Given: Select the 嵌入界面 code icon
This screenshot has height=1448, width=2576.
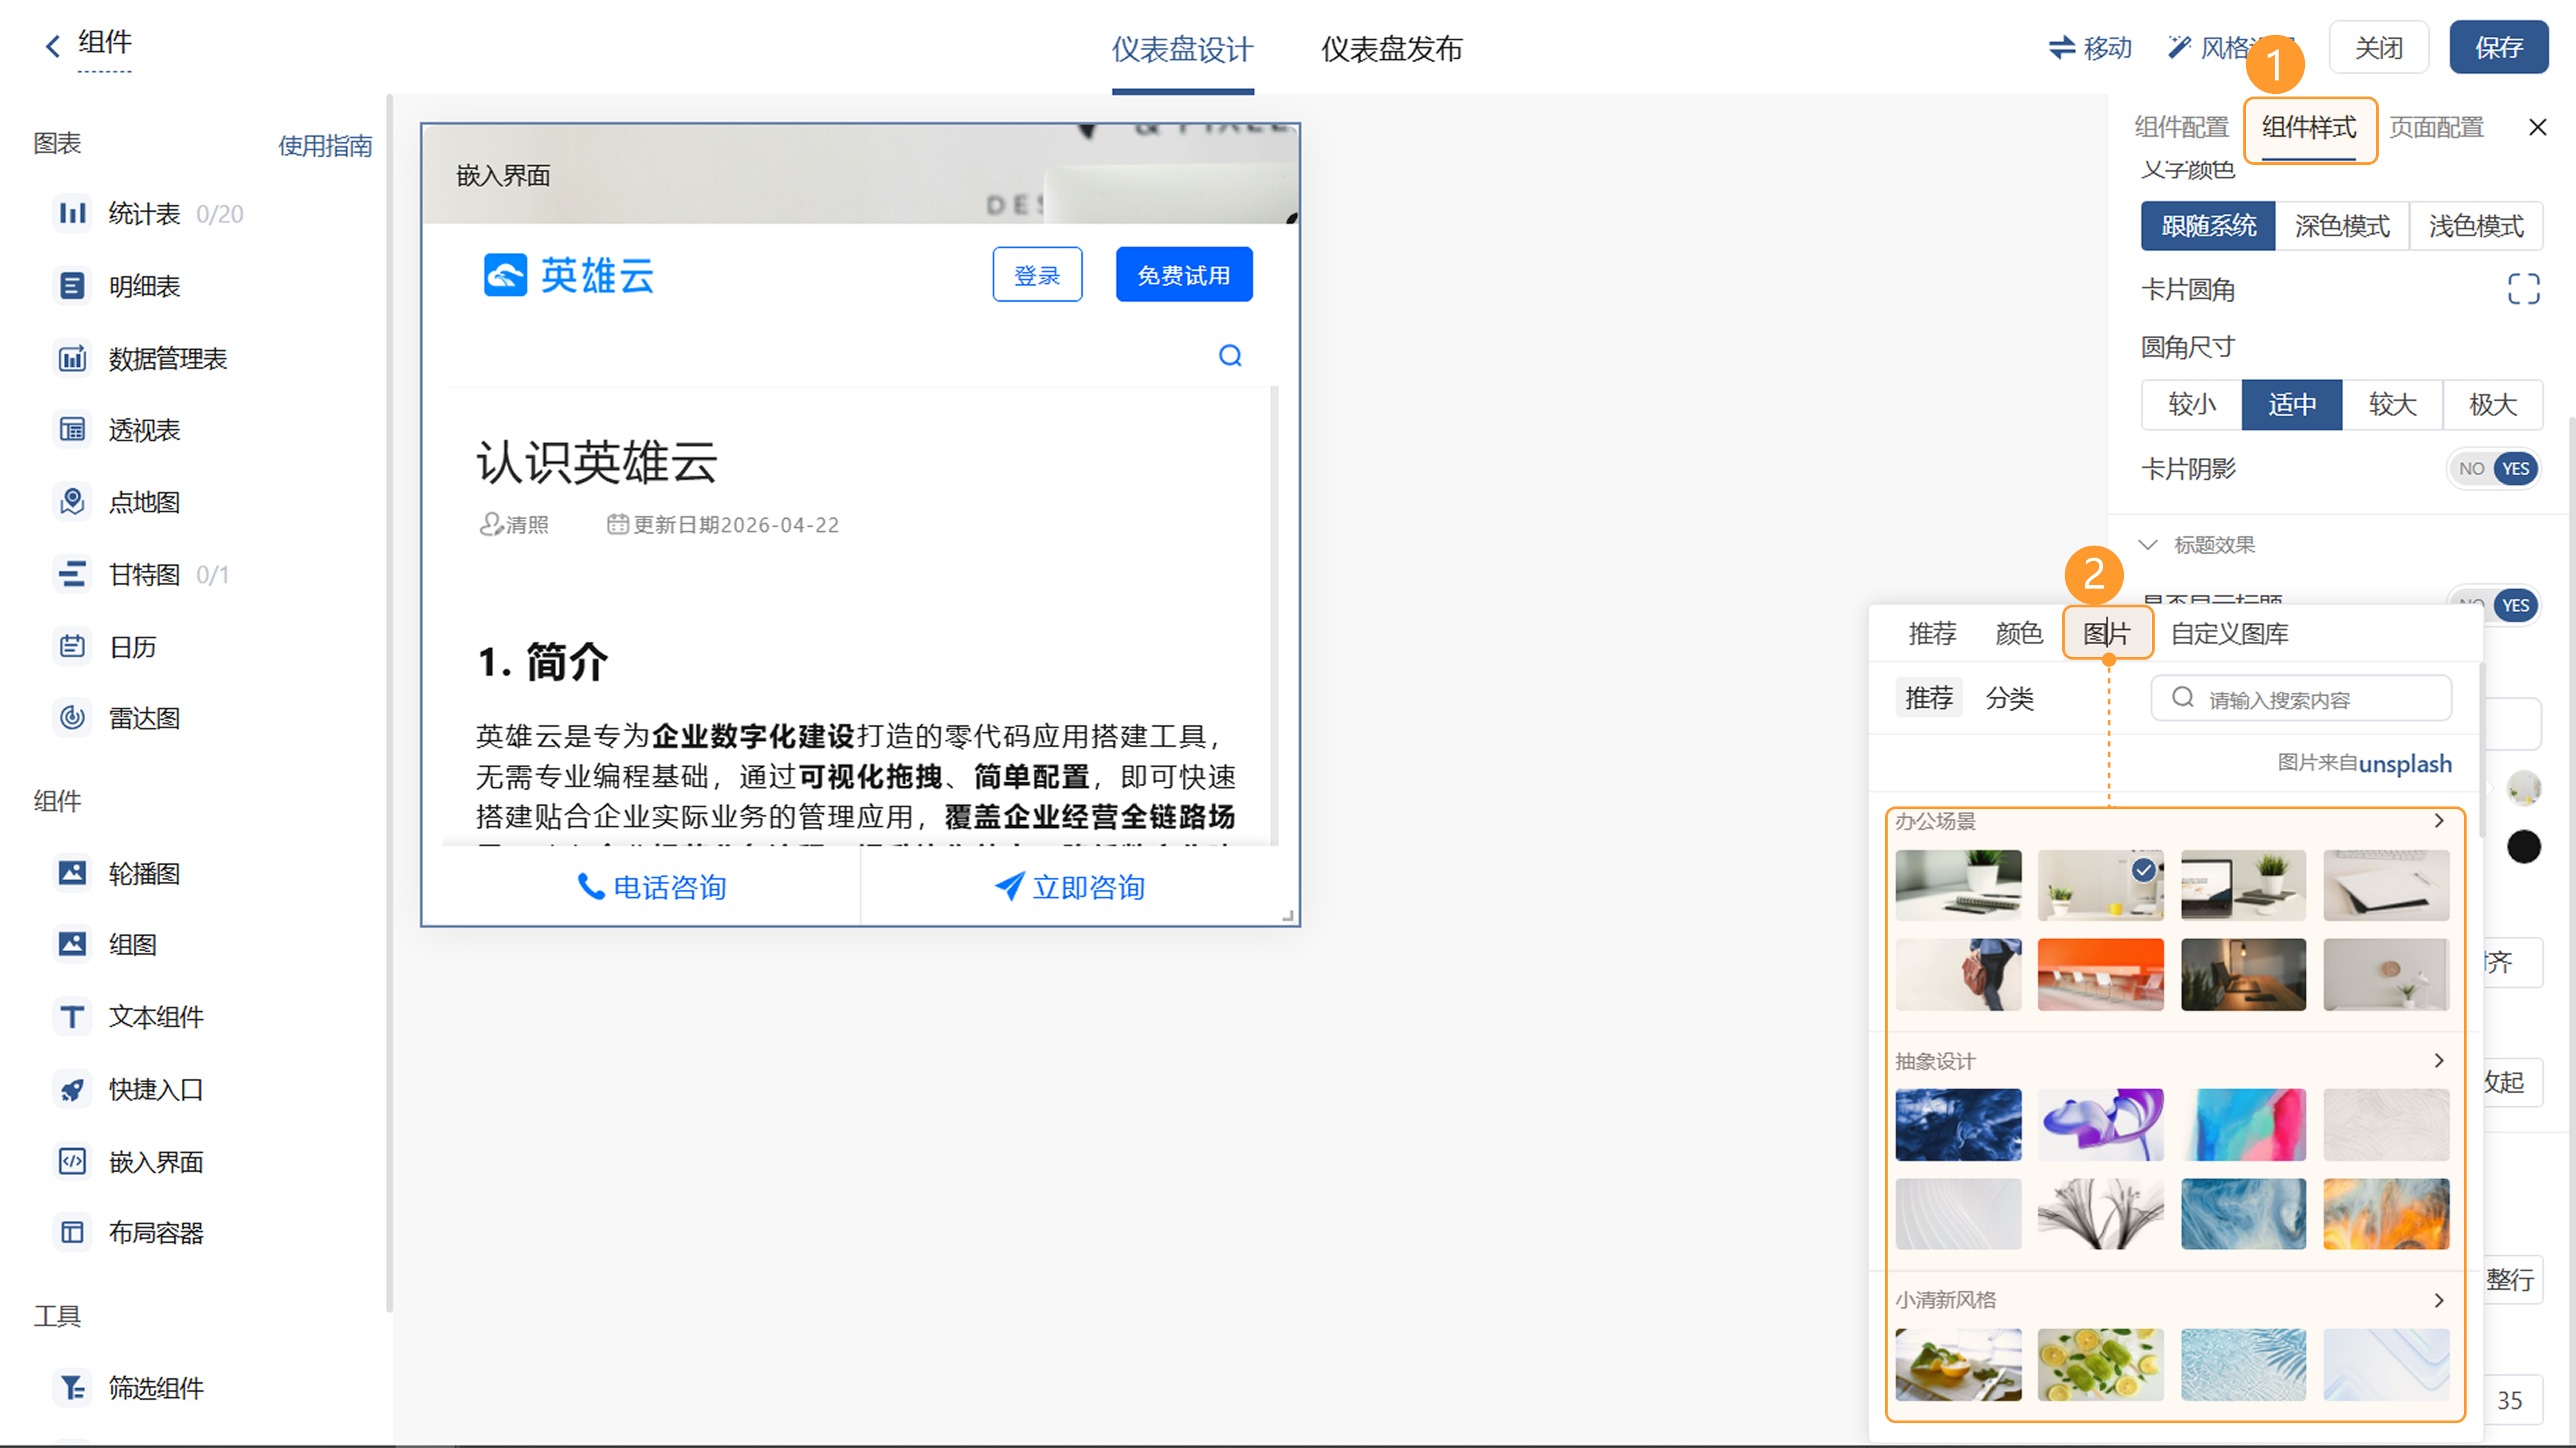Looking at the screenshot, I should [x=72, y=1161].
